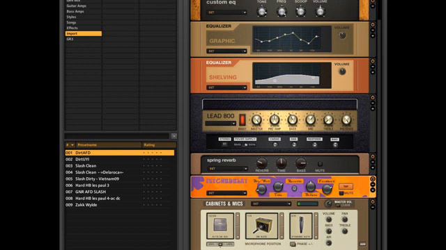Toggle the spring reverb Mute button

click(x=320, y=164)
